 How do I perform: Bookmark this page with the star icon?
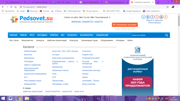[168, 7]
